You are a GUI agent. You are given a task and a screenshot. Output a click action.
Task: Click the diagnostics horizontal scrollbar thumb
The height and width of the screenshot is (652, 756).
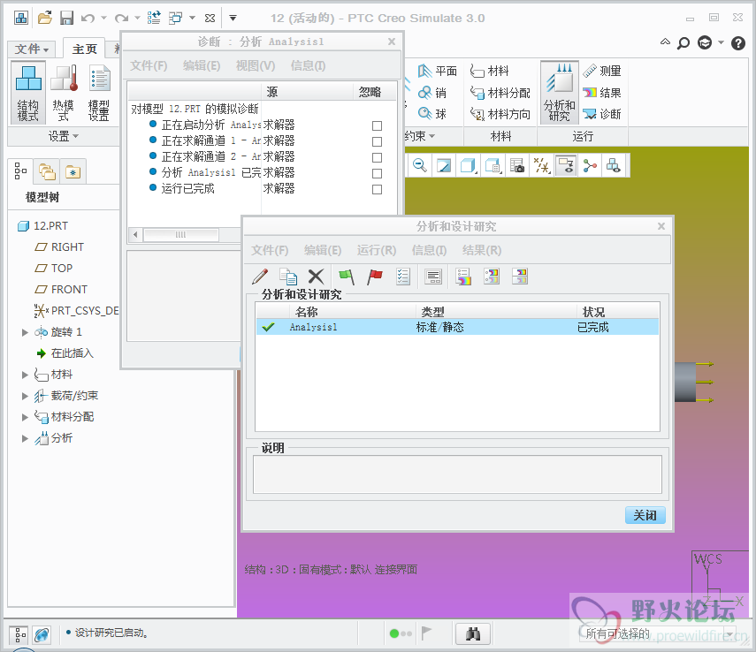coord(180,235)
